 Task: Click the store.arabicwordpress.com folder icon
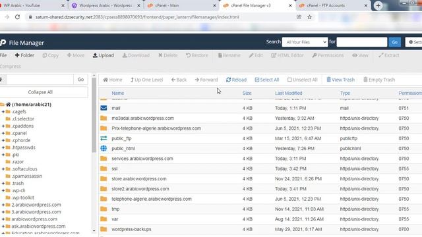[x=104, y=178]
